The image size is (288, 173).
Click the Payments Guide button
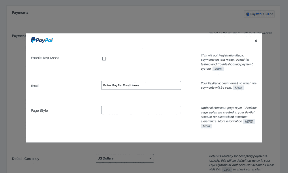(259, 14)
